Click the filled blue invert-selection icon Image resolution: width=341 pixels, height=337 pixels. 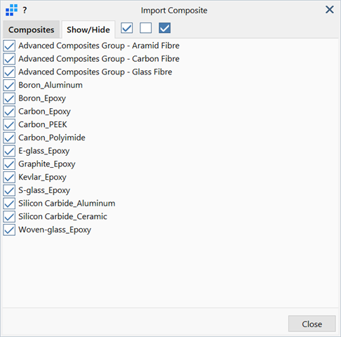165,28
